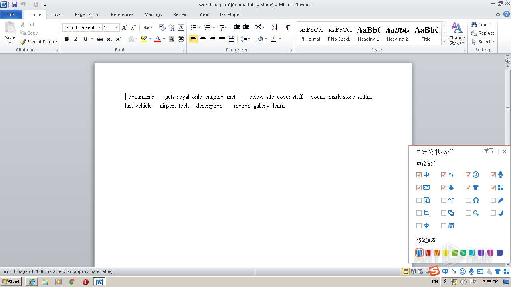Enable the 简 simplified checkbox
Viewport: 511px width, 287px height.
444,226
